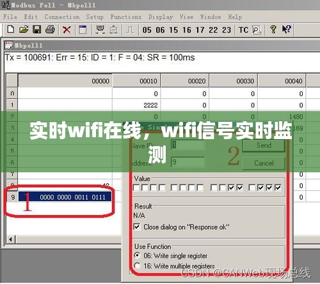Click the red X delete icon
This screenshot has width=320, height=284.
click(67, 29)
